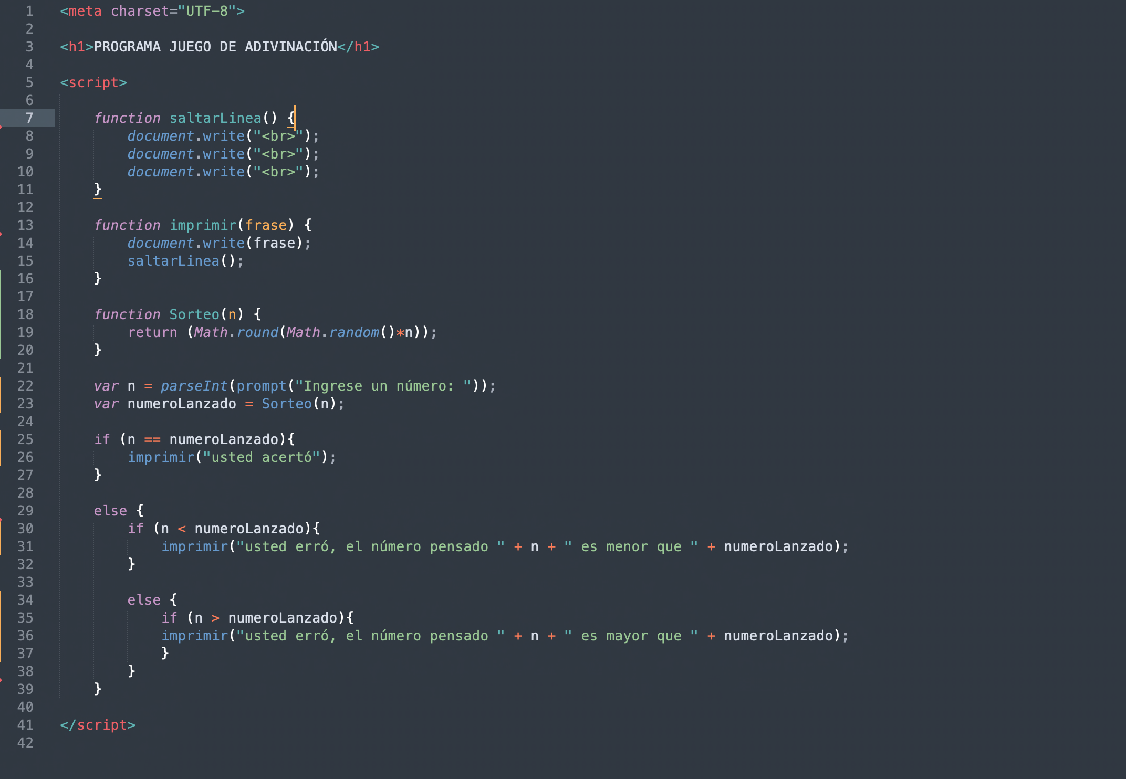The height and width of the screenshot is (779, 1126).
Task: Click the meta charset="UTF-8" tag
Action: coord(152,11)
